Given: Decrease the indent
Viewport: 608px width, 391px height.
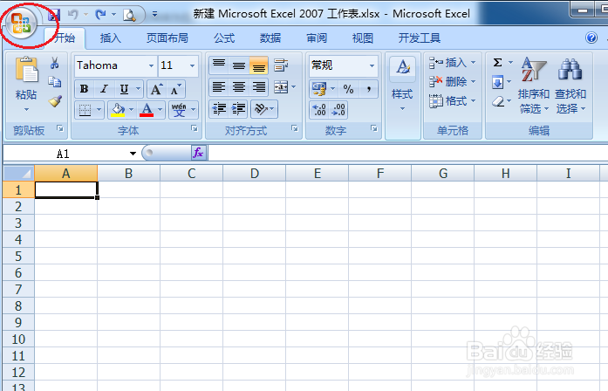Looking at the screenshot, I should pyautogui.click(x=219, y=109).
